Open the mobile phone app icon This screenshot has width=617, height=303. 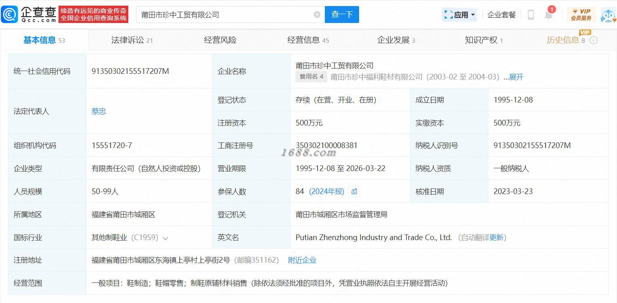coord(531,15)
